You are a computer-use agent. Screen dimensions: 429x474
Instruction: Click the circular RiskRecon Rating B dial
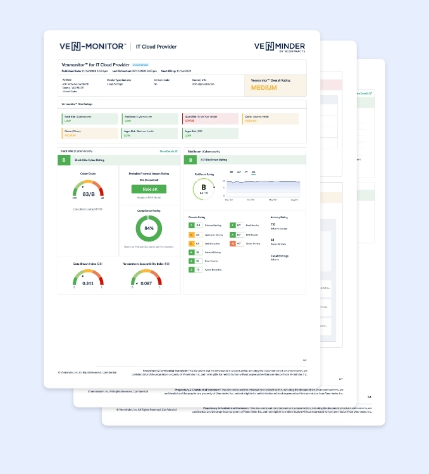[204, 188]
